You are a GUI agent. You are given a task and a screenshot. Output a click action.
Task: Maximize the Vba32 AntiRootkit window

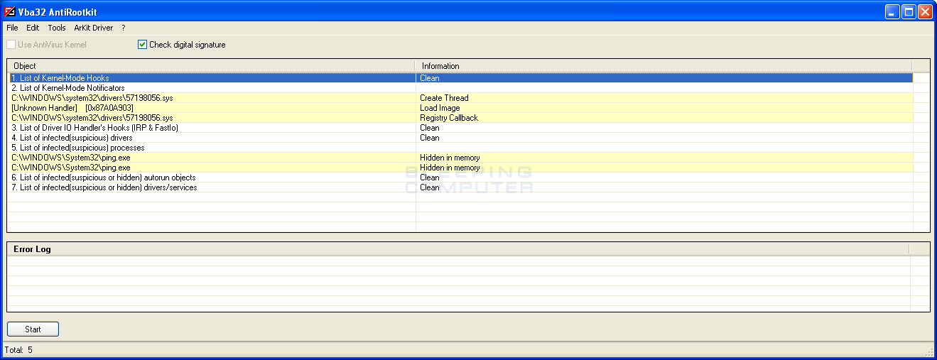click(909, 11)
